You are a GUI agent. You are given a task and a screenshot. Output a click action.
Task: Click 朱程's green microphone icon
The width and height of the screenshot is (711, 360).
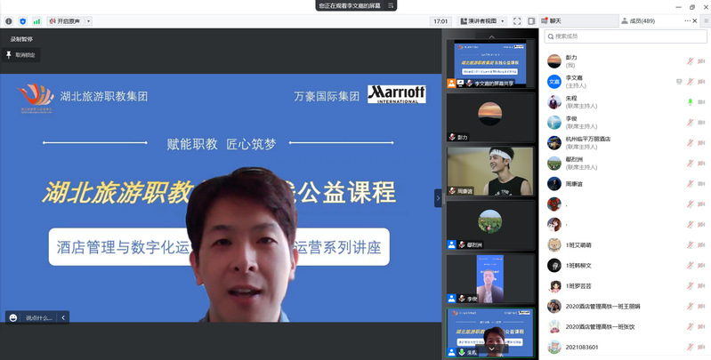(690, 101)
